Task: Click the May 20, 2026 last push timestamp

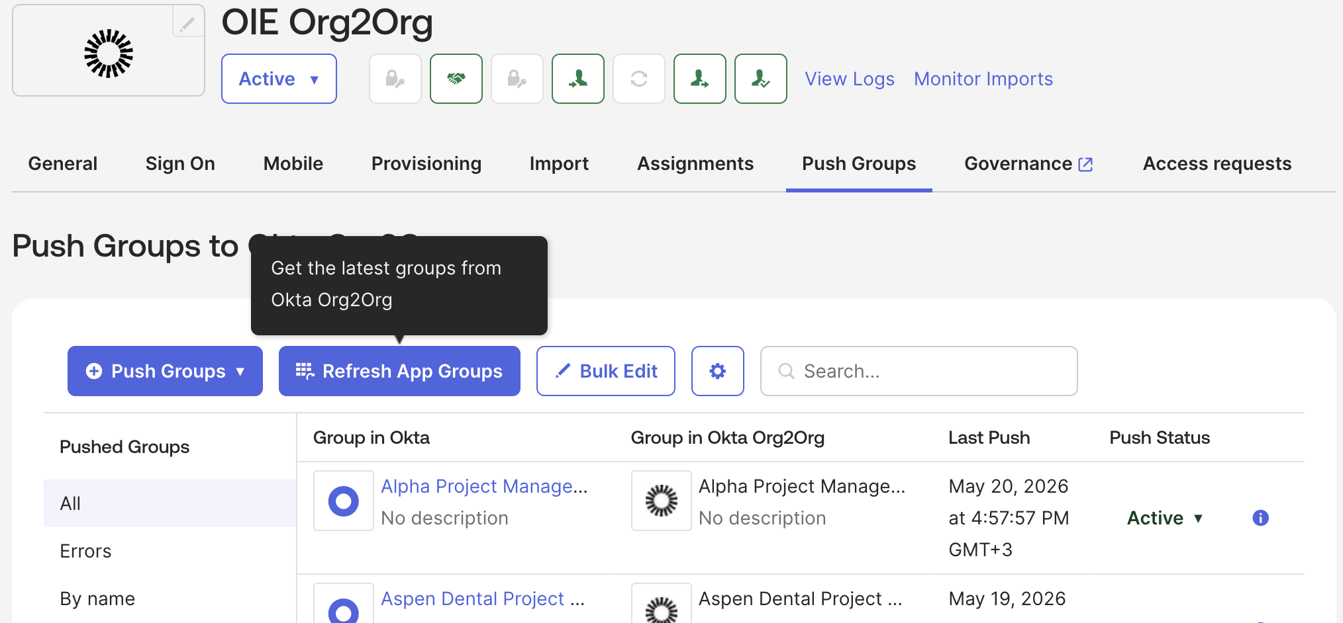Action: [x=1009, y=518]
